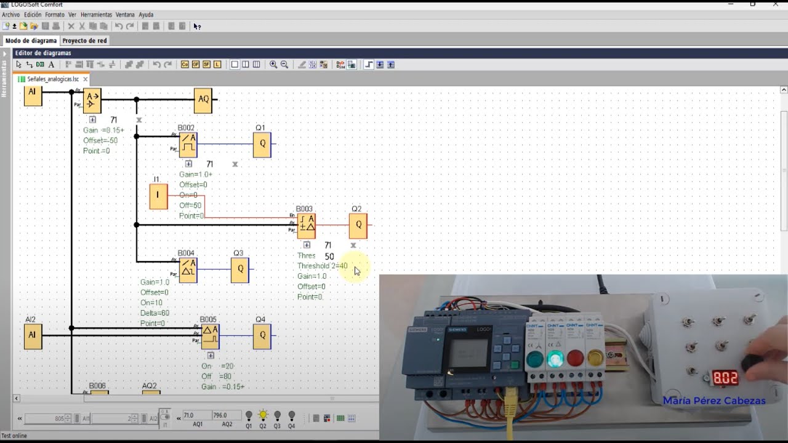Screen dimensions: 788x443
Task: Zoom out of the diagram
Action: pos(284,64)
